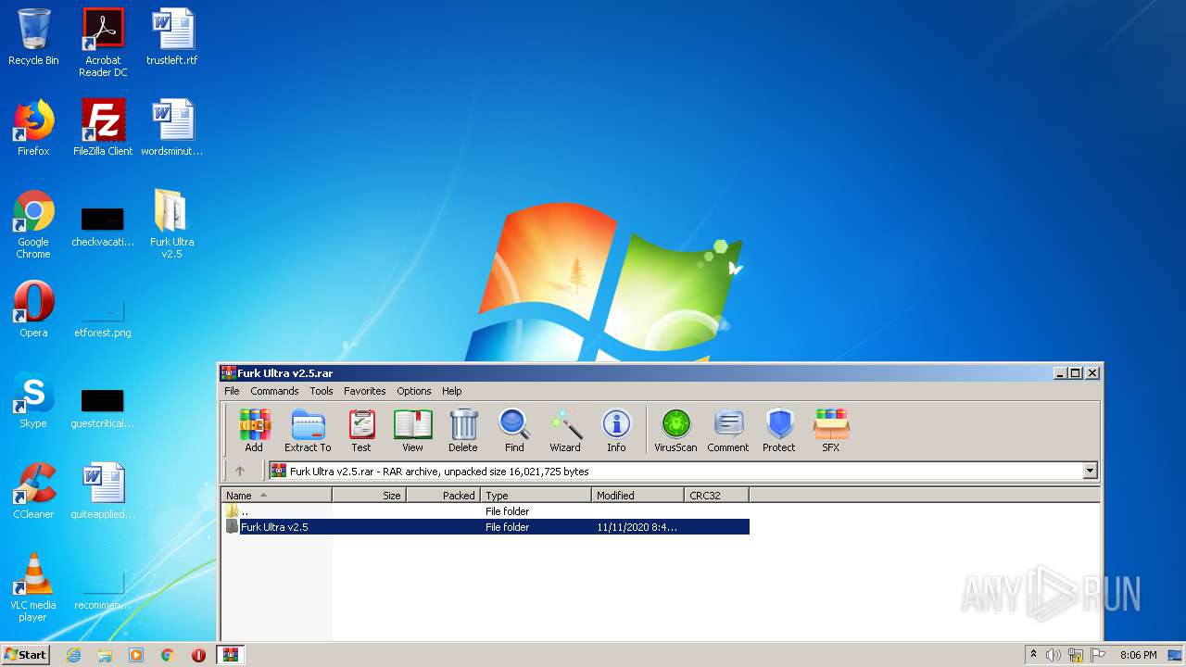The height and width of the screenshot is (667, 1186).
Task: Open the File menu
Action: (x=232, y=391)
